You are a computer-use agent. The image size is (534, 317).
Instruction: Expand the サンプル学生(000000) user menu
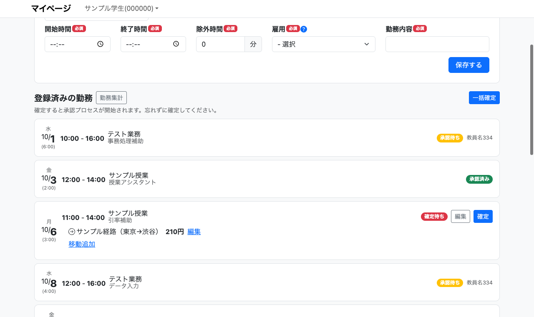point(121,8)
